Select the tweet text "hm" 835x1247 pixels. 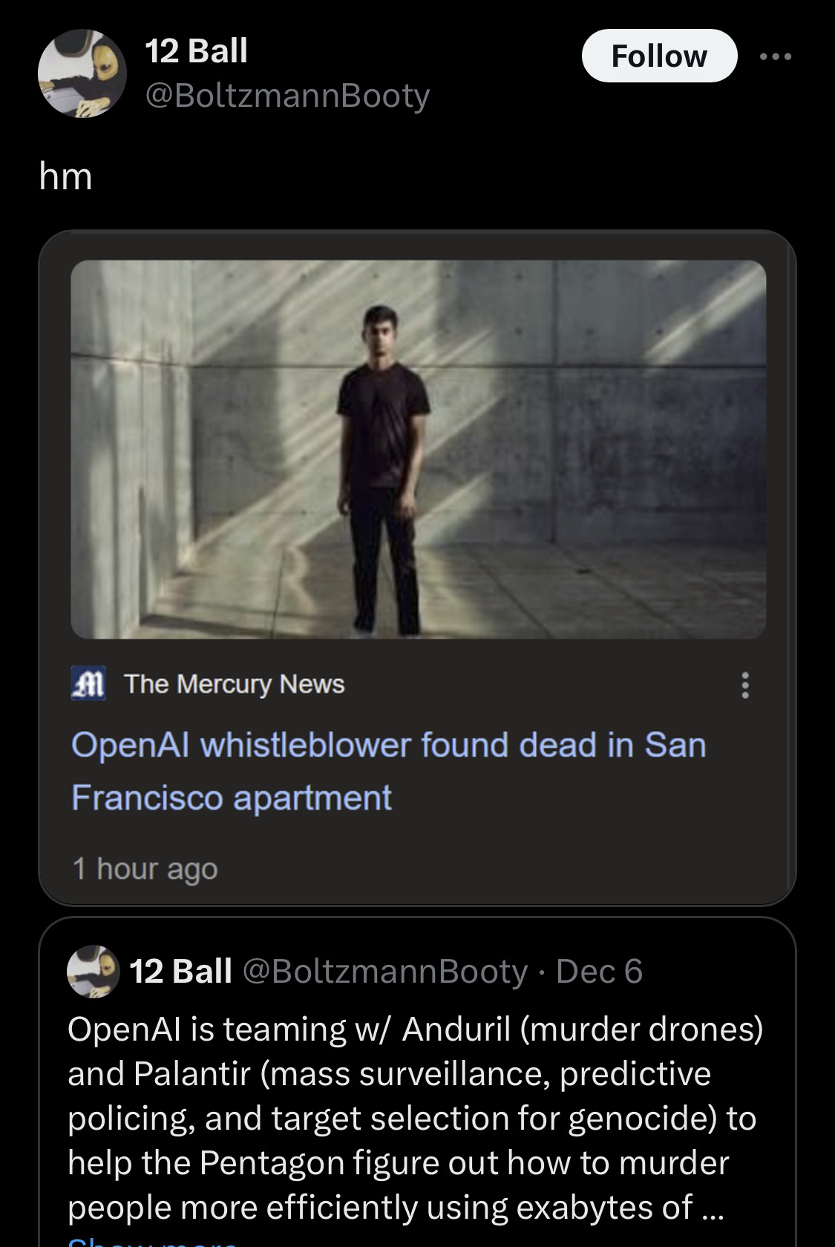tap(66, 177)
